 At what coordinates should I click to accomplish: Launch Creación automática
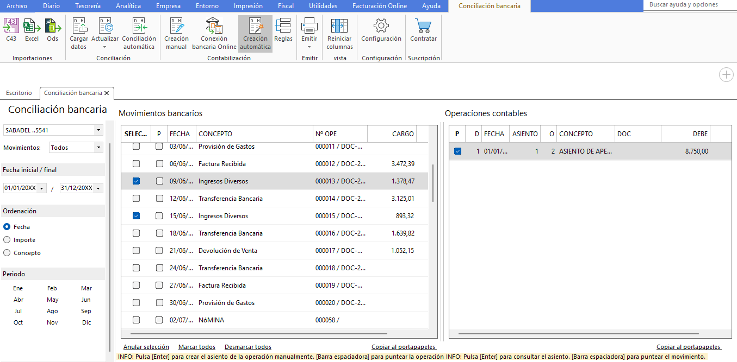[x=255, y=34]
